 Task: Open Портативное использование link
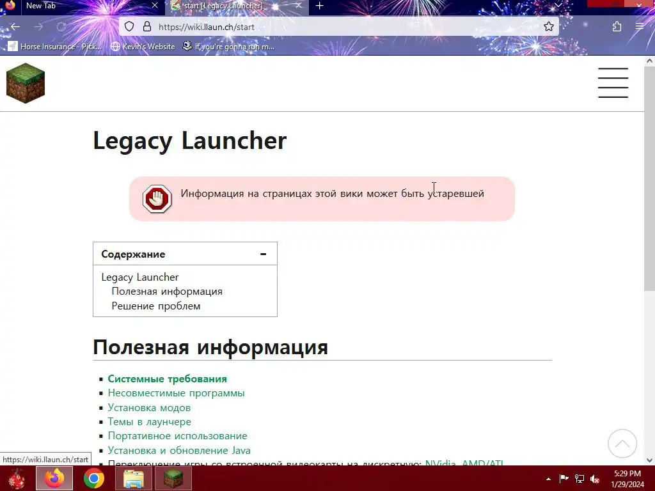coord(177,436)
